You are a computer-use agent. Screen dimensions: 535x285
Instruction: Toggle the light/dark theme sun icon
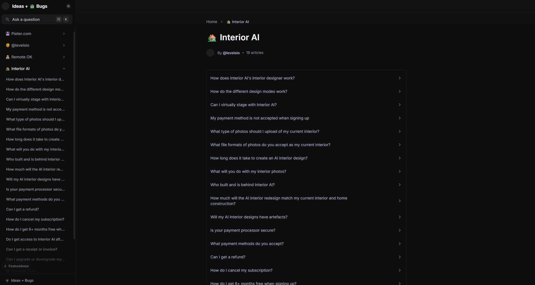[68, 6]
